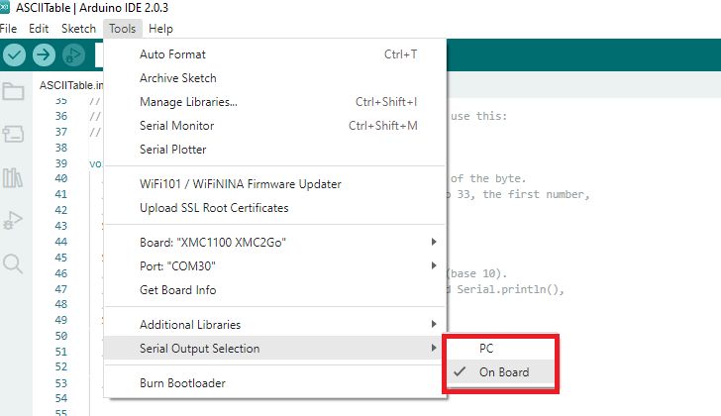Switch to the ASCIITable.ino editor tab
This screenshot has width=721, height=416.
point(71,85)
